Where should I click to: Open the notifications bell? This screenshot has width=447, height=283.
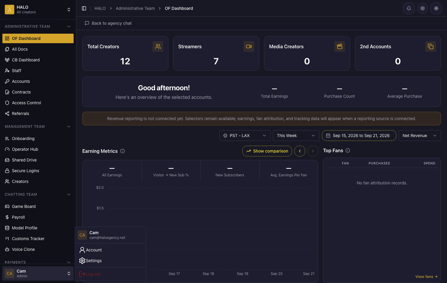[x=409, y=8]
